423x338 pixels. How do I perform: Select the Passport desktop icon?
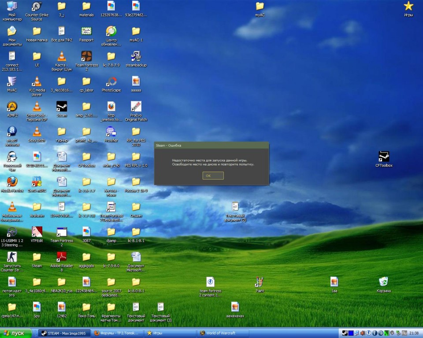(86, 34)
